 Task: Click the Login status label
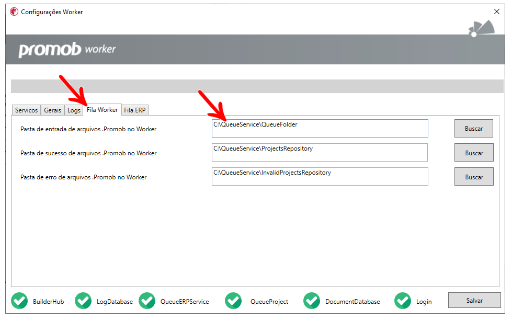[424, 301]
